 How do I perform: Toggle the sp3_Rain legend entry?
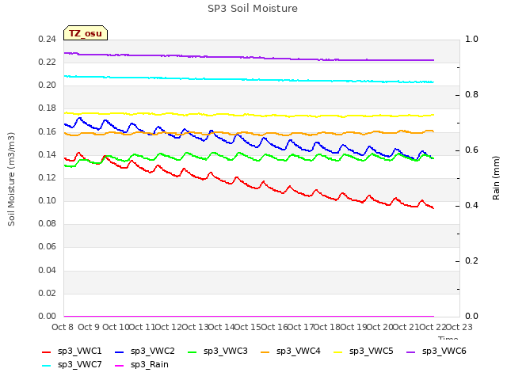click(142, 365)
